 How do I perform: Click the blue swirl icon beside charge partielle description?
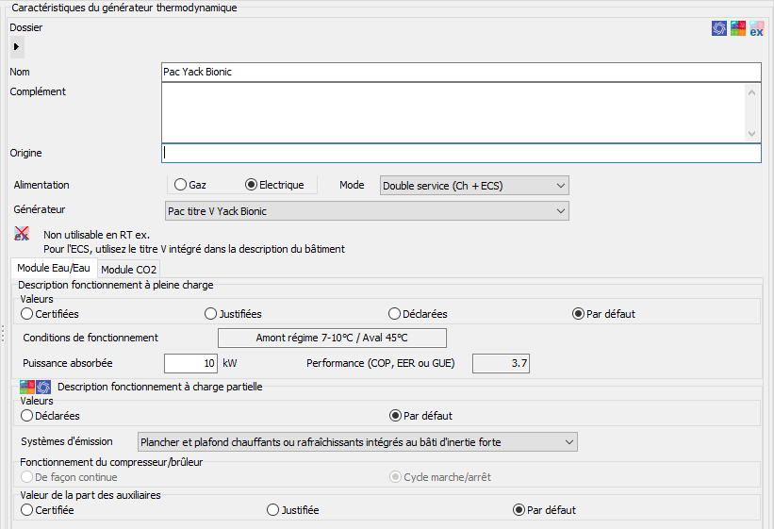pyautogui.click(x=43, y=387)
